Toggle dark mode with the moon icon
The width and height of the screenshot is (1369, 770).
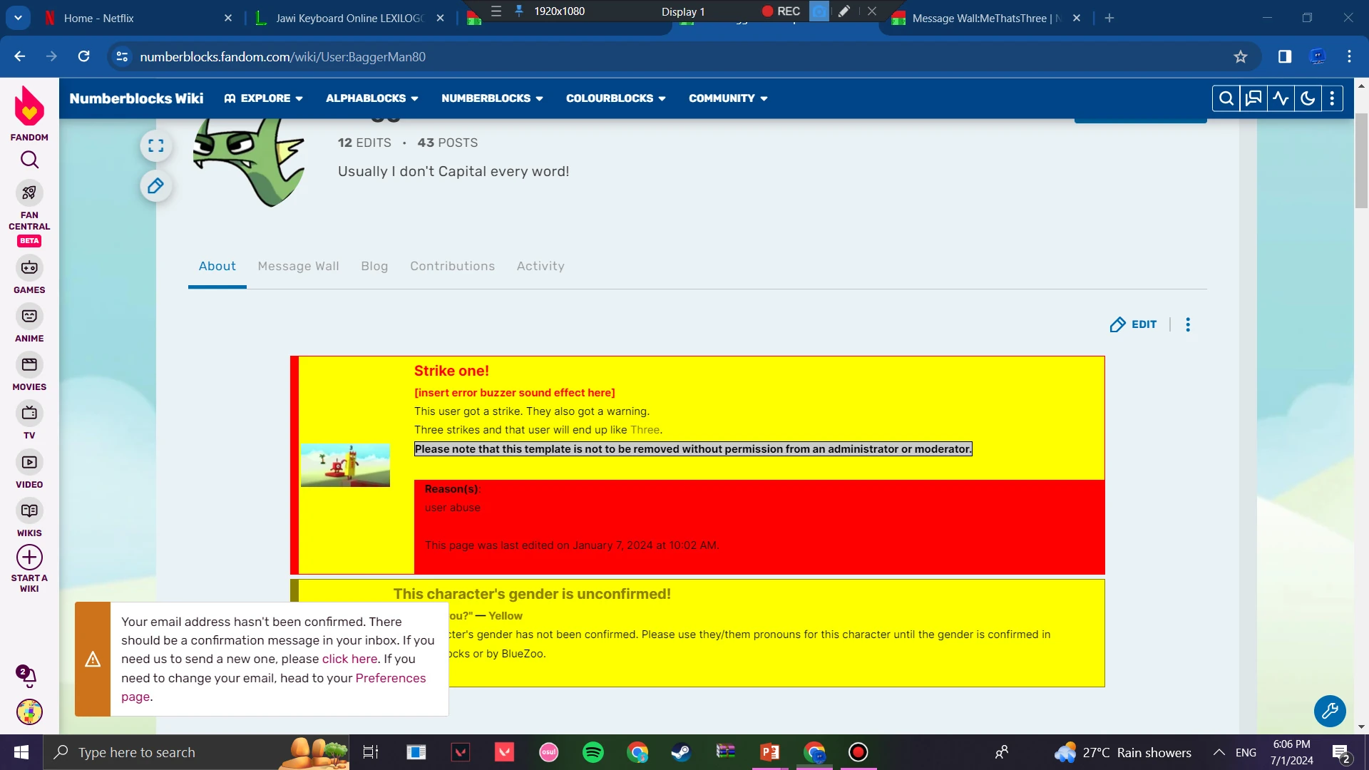click(x=1307, y=98)
